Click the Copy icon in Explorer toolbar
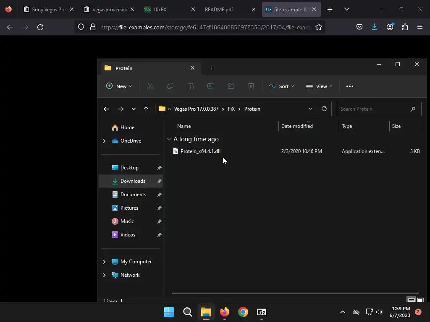430x322 pixels. pos(170,86)
